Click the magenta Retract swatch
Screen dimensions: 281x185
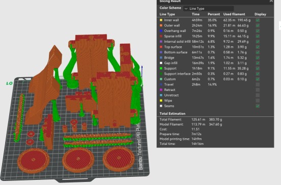click(161, 90)
